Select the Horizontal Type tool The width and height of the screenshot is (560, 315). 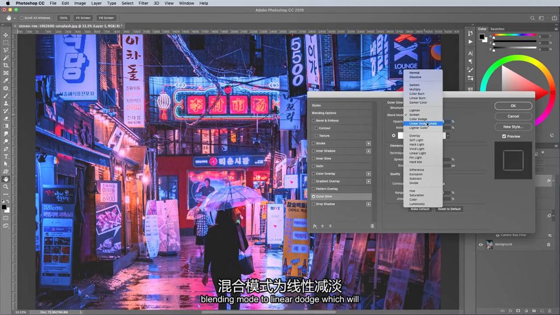(5, 156)
